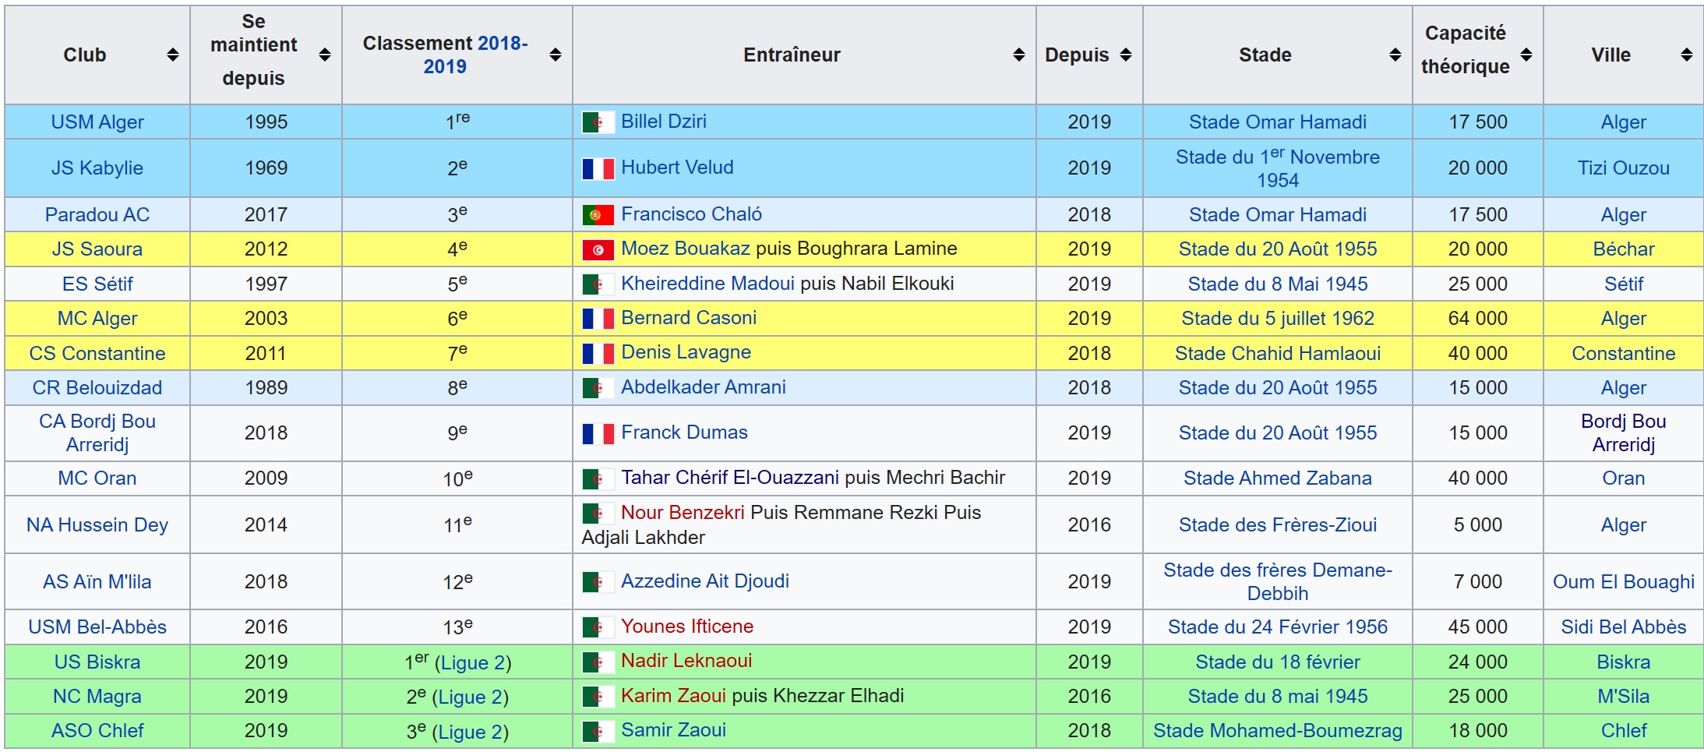Click Algerian flag beside Samir Zaoui
This screenshot has width=1704, height=752.
598,731
